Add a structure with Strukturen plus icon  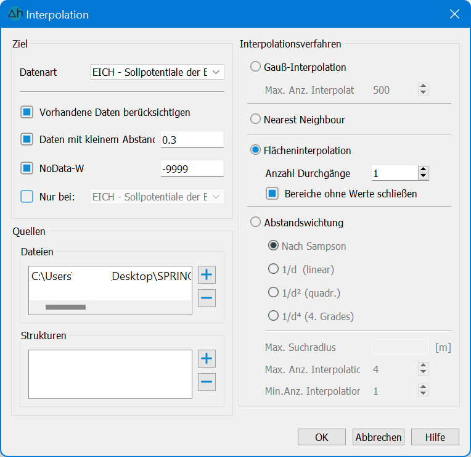[x=207, y=358]
